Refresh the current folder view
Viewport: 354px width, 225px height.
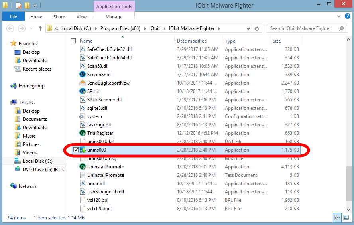coord(257,28)
